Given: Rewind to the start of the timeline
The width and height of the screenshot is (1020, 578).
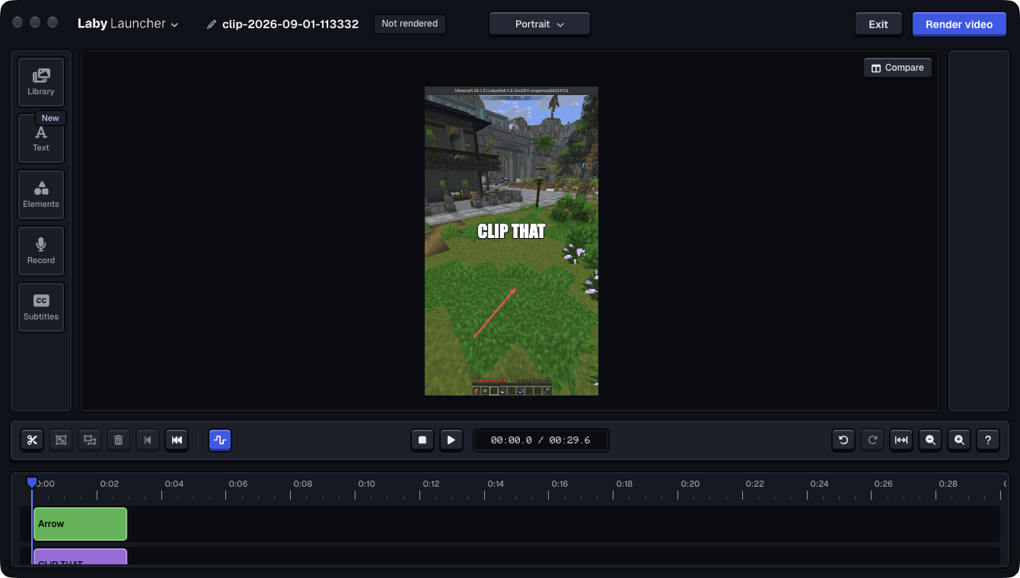Looking at the screenshot, I should coord(177,440).
